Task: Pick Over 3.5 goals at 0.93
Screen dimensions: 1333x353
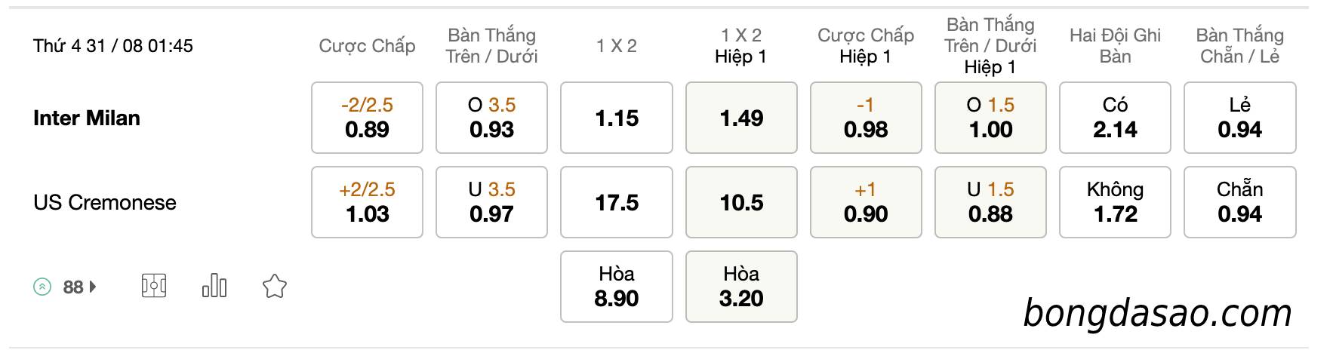Action: pyautogui.click(x=491, y=118)
